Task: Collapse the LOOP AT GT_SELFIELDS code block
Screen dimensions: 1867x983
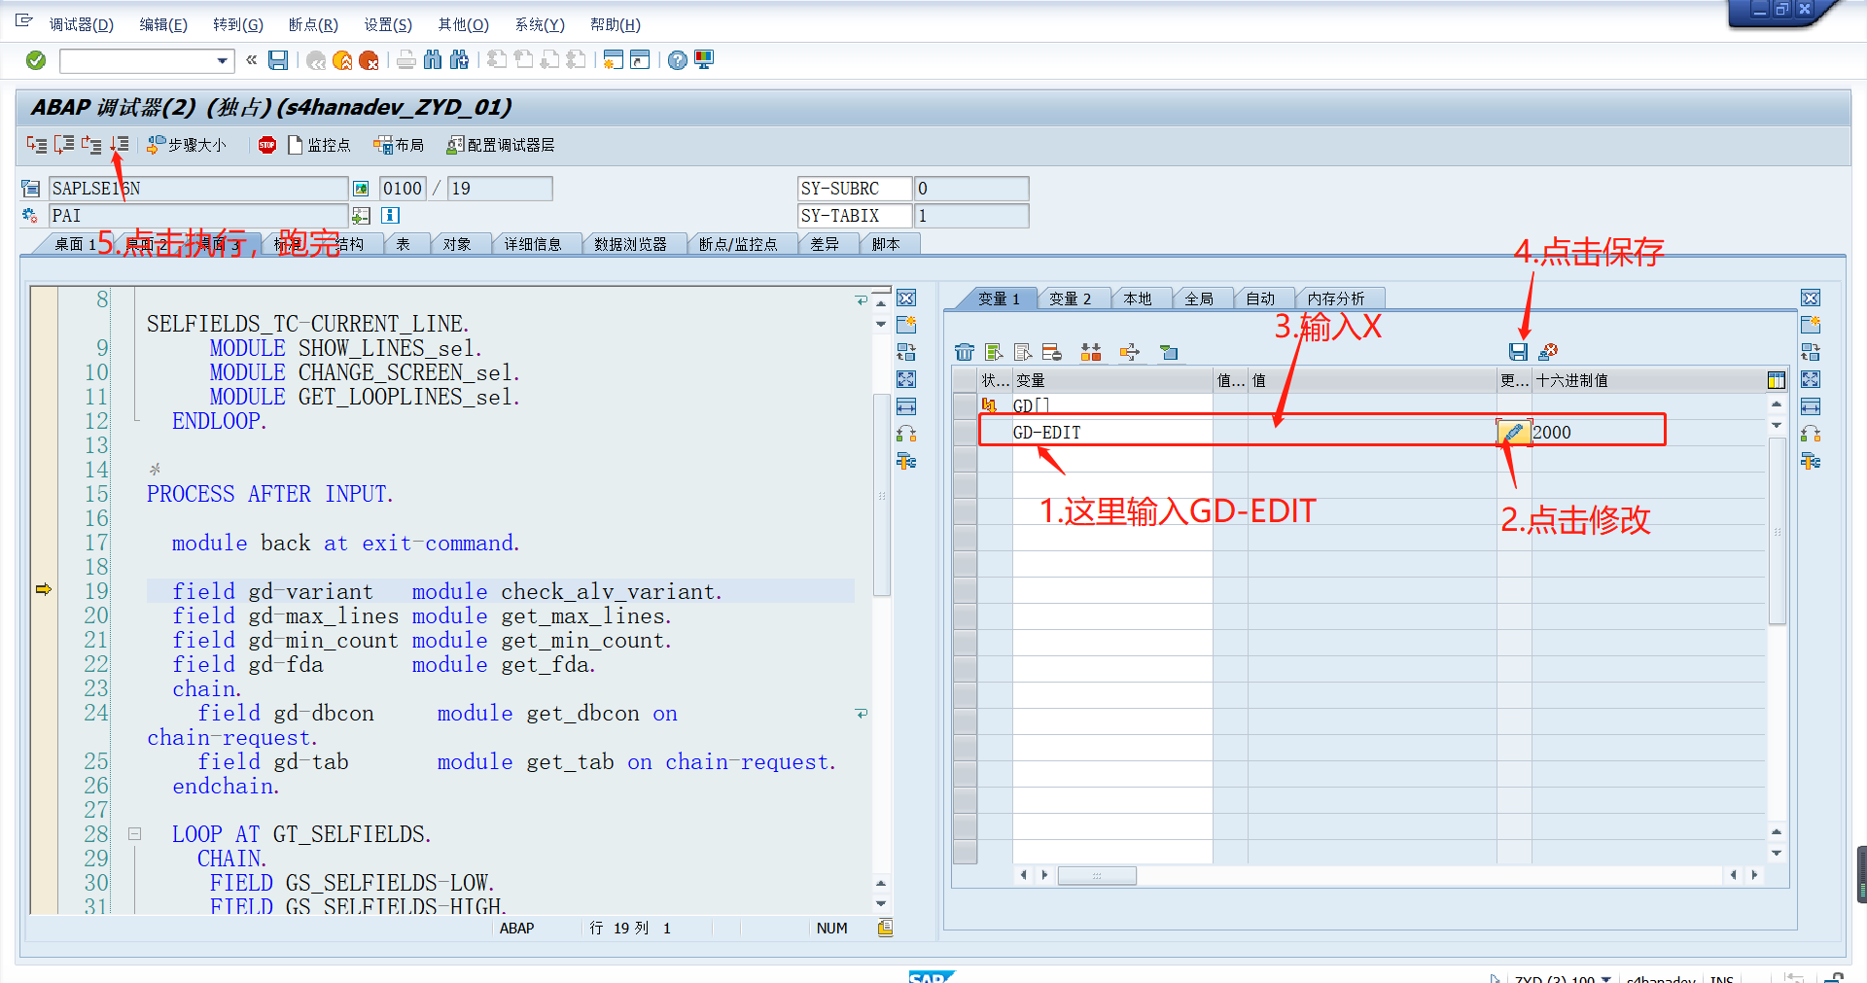Action: (x=135, y=834)
